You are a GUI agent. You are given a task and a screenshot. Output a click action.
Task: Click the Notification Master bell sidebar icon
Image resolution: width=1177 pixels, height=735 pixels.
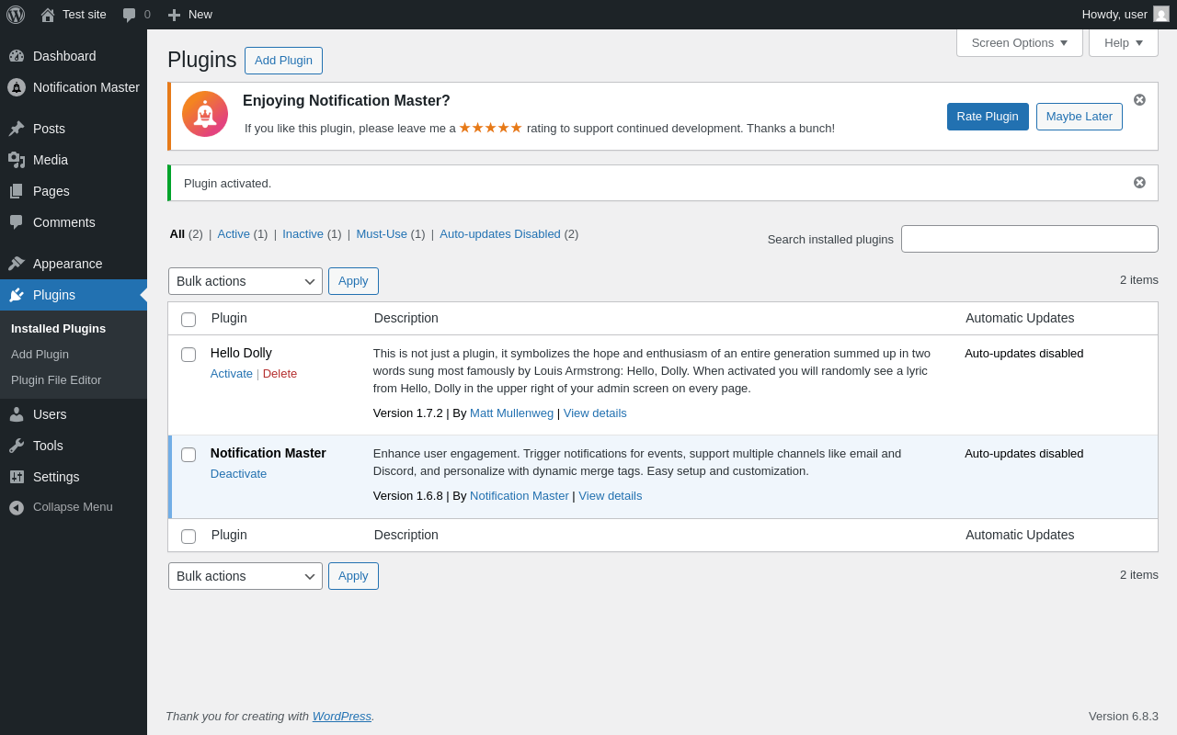(17, 87)
